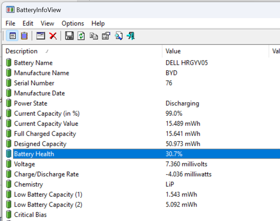This screenshot has height=221, width=280.
Task: Select the Low Battery Capacity (2) row
Action: (x=141, y=204)
